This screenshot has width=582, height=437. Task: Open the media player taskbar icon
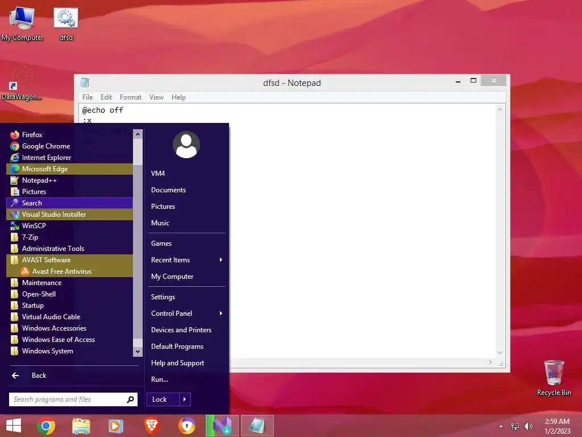tap(115, 426)
